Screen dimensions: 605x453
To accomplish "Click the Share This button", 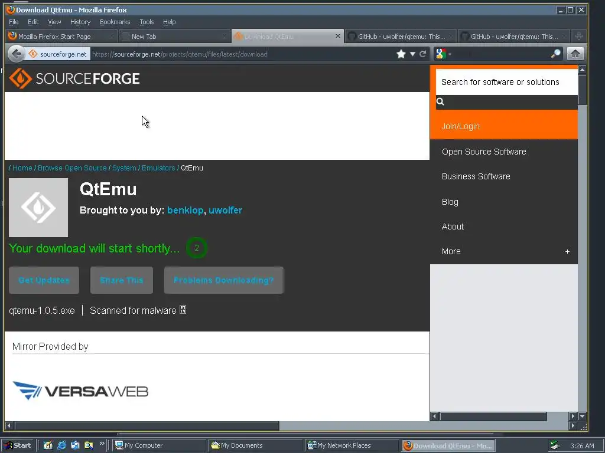I will (x=122, y=280).
